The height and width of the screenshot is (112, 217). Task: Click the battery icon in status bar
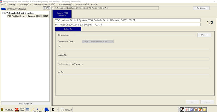[x=53, y=109]
